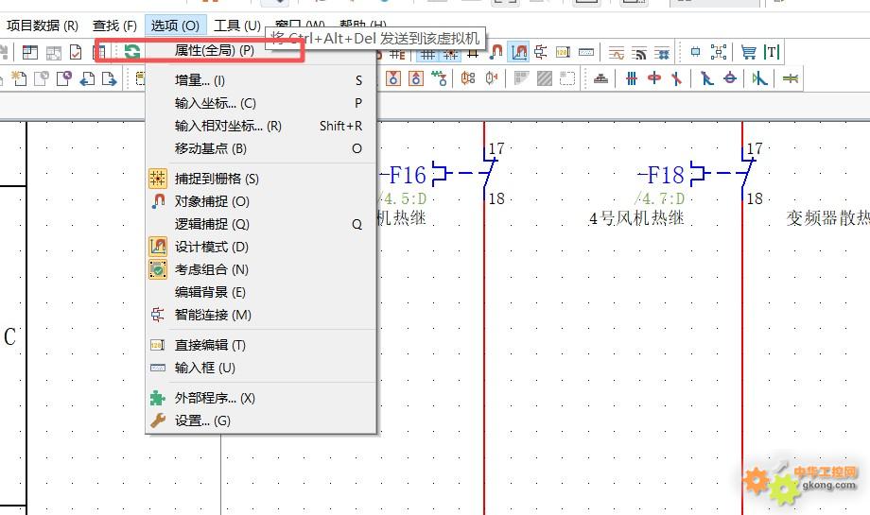
Task: Open the 项目数据 (R) menu
Action: 43,26
